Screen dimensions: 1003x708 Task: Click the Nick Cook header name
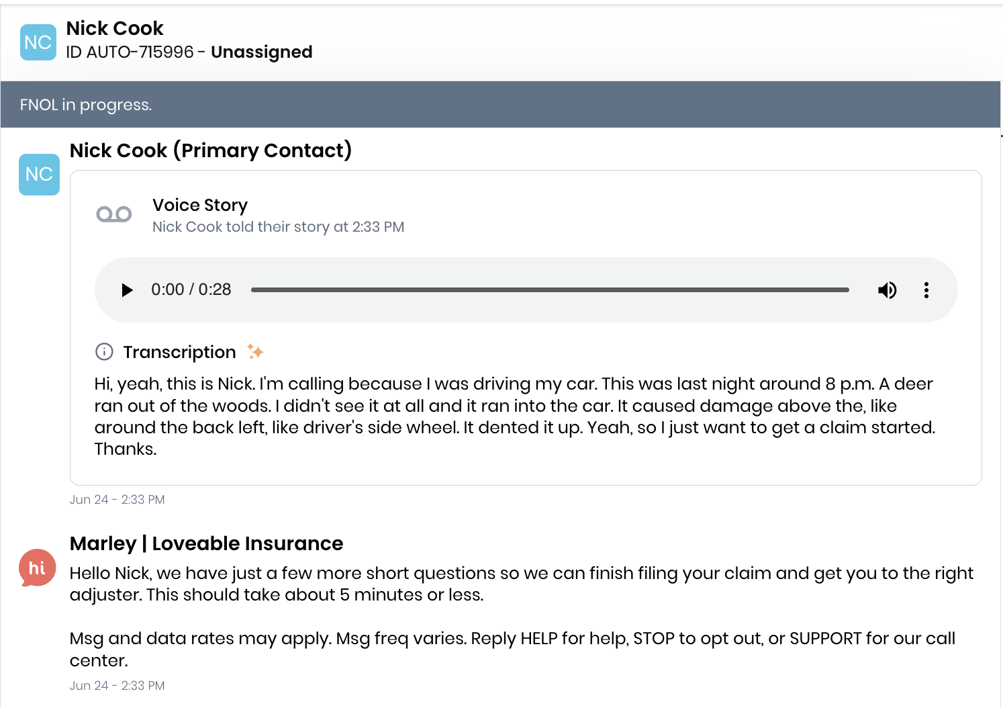pyautogui.click(x=115, y=28)
